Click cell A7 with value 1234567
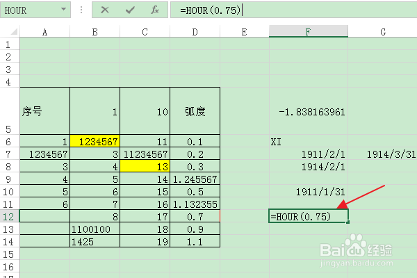Screen dimensions: 417x278 [44, 154]
